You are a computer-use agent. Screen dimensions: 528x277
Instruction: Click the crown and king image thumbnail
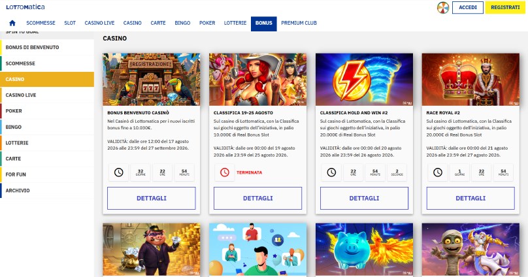[x=470, y=80]
